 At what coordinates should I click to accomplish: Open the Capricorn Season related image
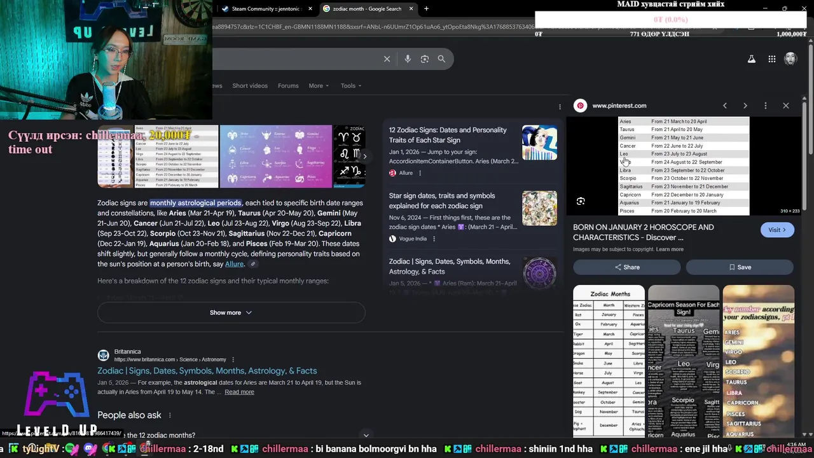684,361
